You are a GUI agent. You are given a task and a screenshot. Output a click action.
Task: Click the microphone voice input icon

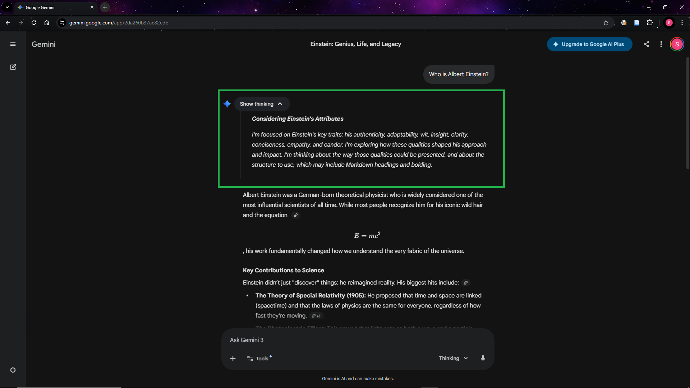[483, 358]
